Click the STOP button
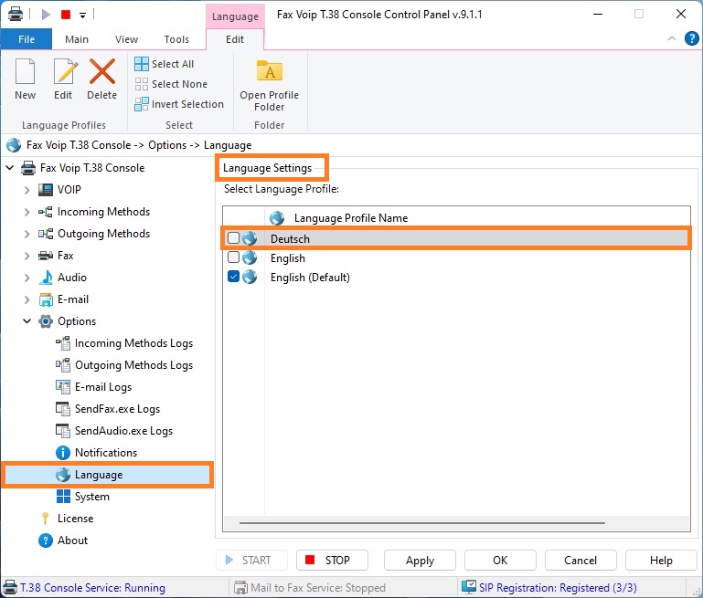Viewport: 703px width, 598px height. [332, 561]
